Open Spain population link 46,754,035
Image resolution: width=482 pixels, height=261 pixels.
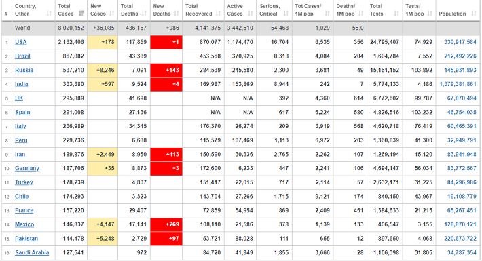pyautogui.click(x=462, y=112)
